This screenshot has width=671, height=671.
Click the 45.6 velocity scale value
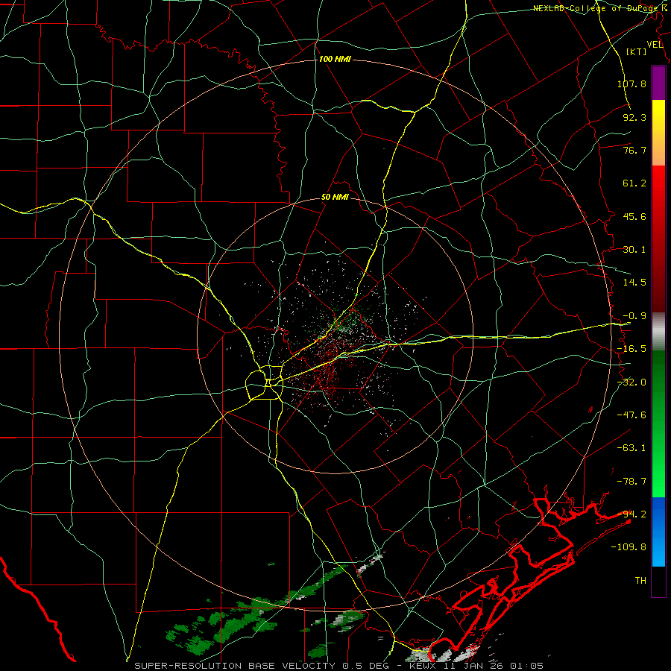pos(634,216)
